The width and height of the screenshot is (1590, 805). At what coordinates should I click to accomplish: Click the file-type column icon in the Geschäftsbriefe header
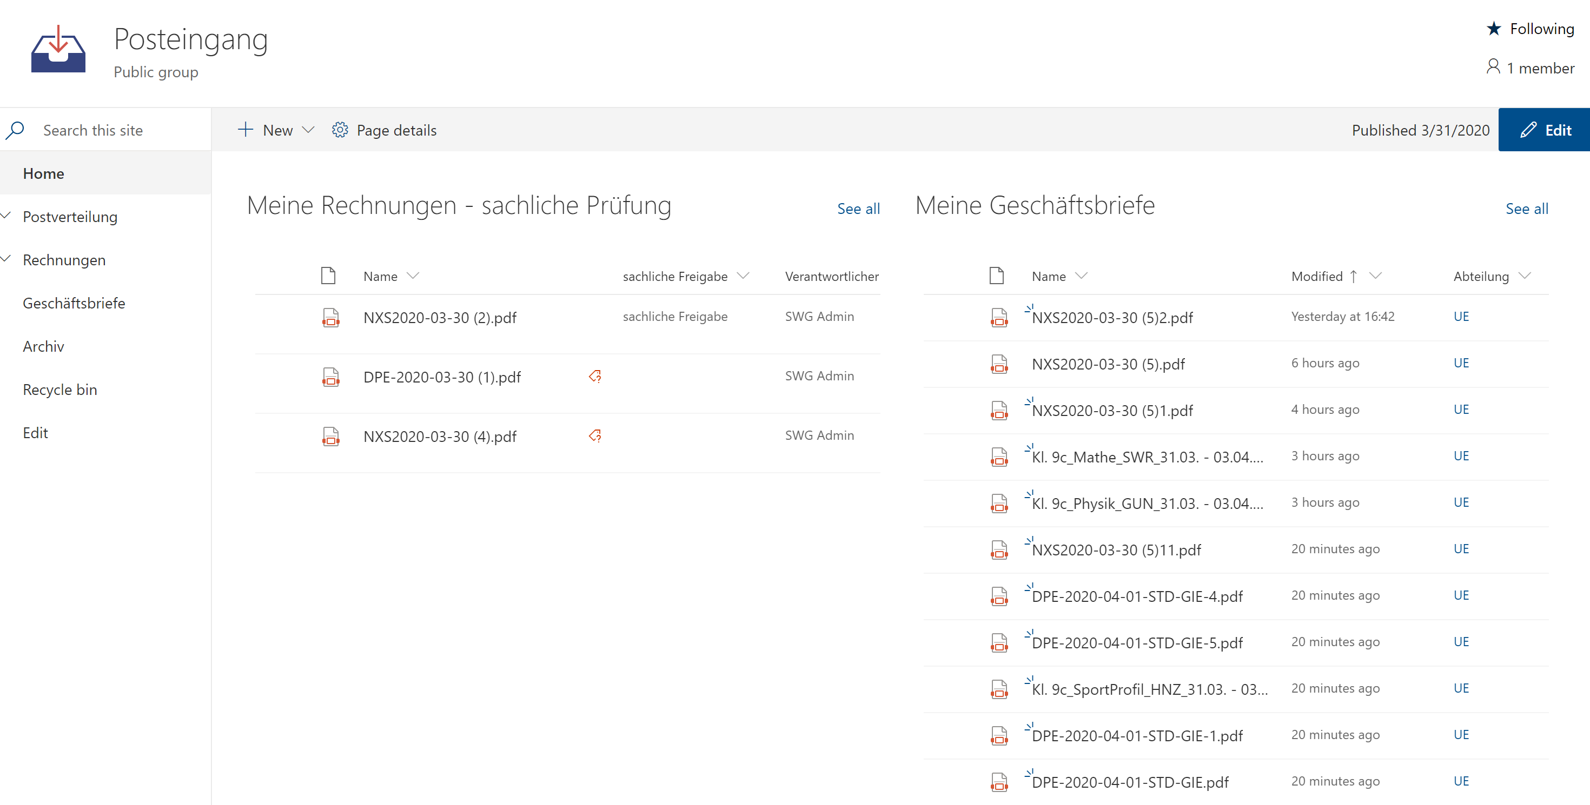[x=996, y=276]
